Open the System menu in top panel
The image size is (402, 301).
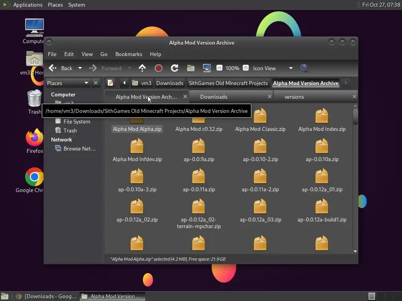pos(77,5)
